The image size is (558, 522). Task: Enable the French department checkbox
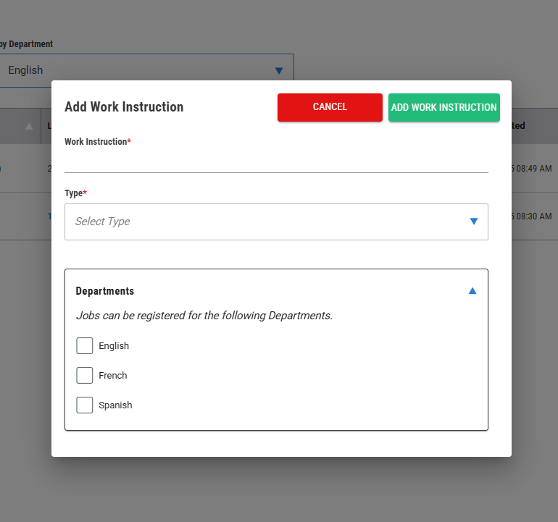(x=85, y=376)
